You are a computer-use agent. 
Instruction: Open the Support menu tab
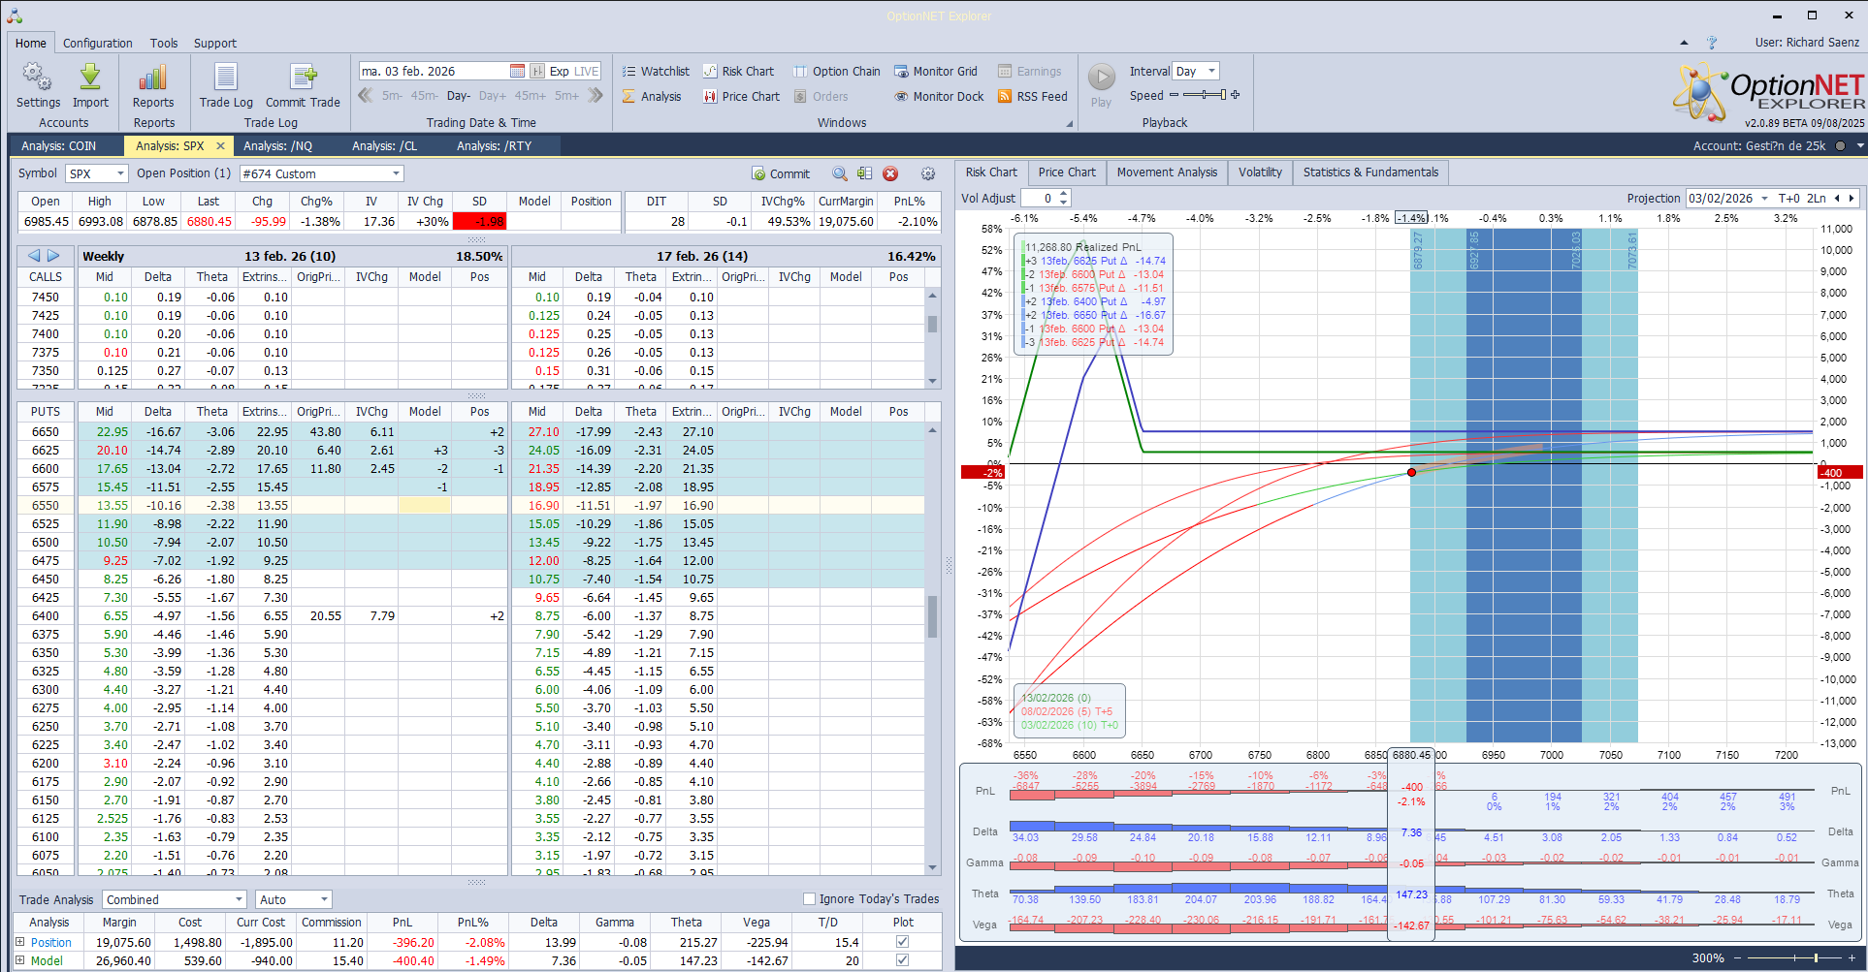click(x=215, y=43)
